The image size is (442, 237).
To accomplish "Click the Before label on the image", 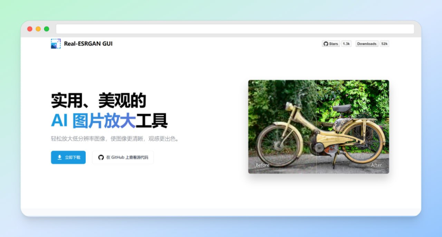I will point(262,165).
